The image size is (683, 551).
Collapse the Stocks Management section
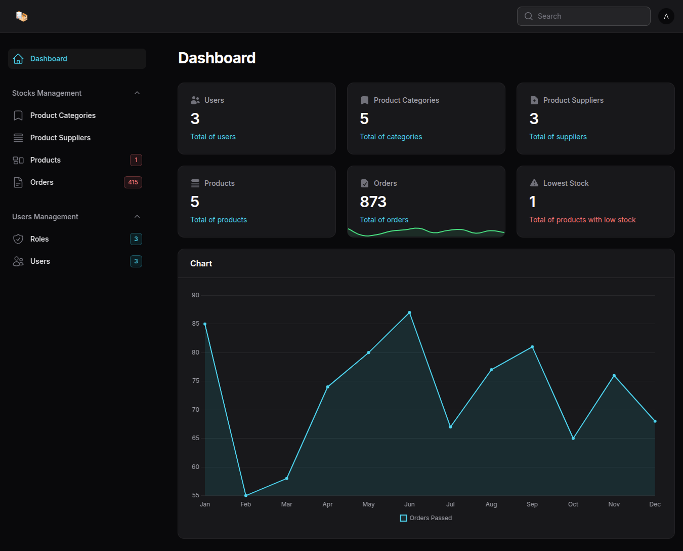(x=137, y=93)
